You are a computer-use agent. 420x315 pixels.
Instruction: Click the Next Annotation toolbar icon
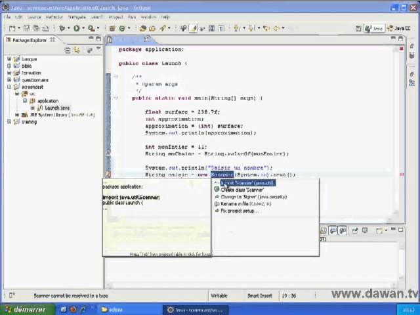[237, 28]
